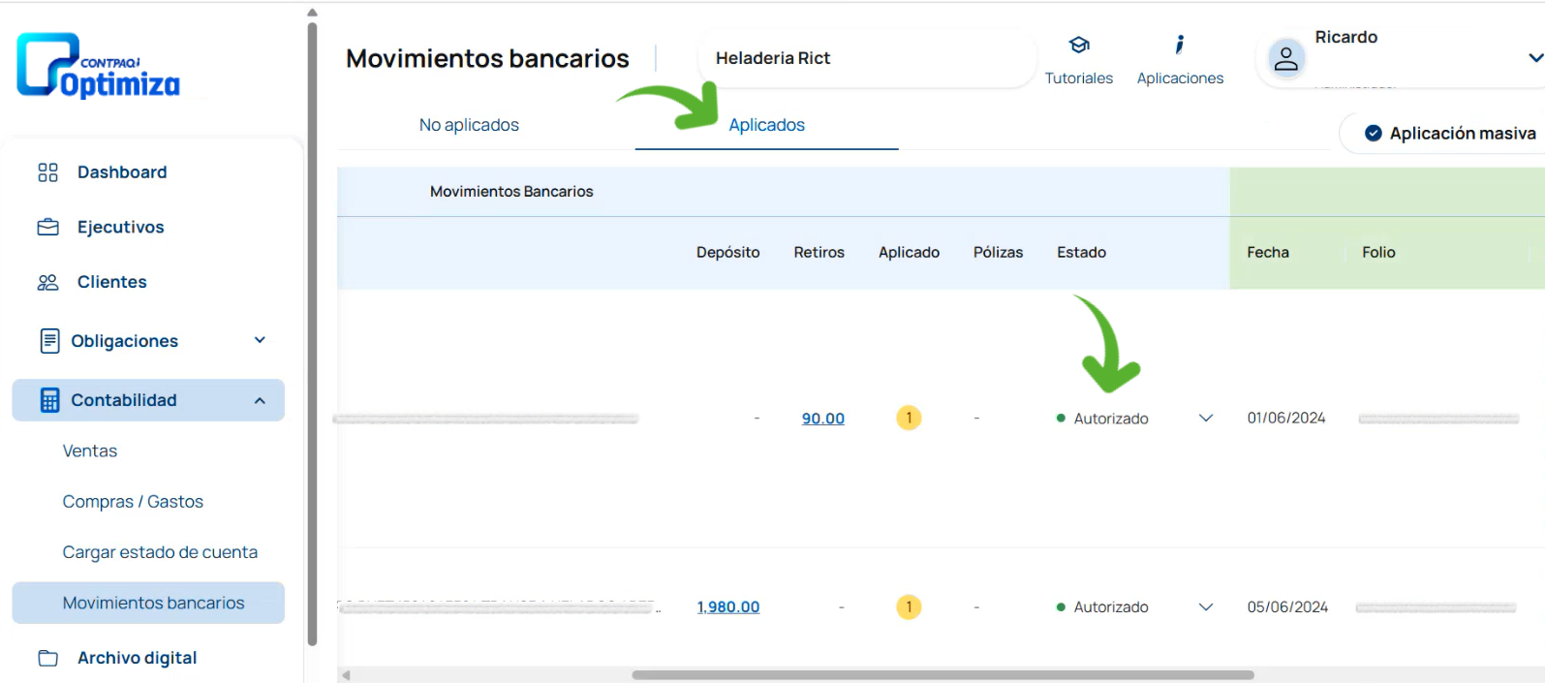Click the Contabilidad calculator icon
Screen dimensions: 1545x683
(49, 400)
